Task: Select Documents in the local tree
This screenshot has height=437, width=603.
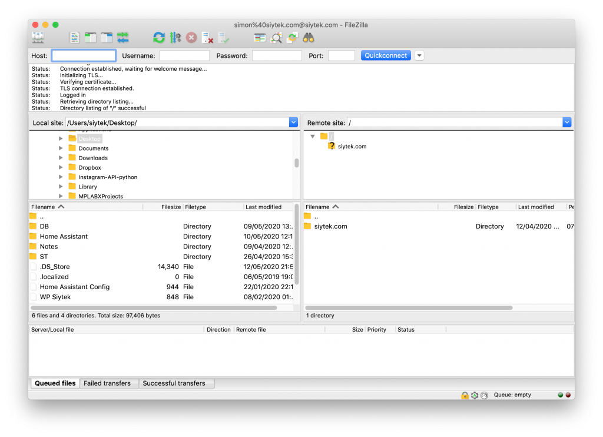Action: click(x=94, y=148)
